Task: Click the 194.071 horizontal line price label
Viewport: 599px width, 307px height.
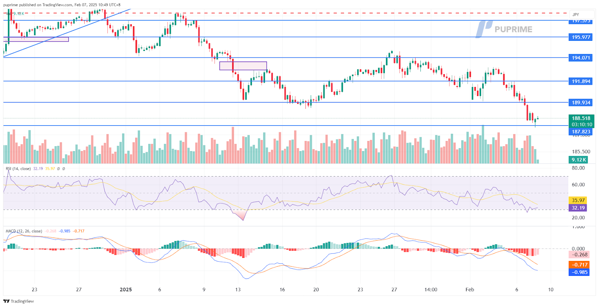Action: [581, 58]
